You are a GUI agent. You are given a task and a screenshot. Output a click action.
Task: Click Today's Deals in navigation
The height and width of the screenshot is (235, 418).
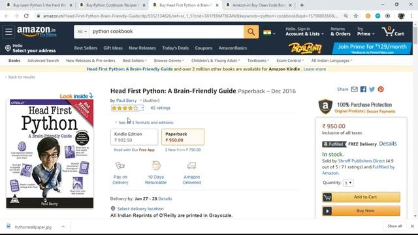[175, 48]
